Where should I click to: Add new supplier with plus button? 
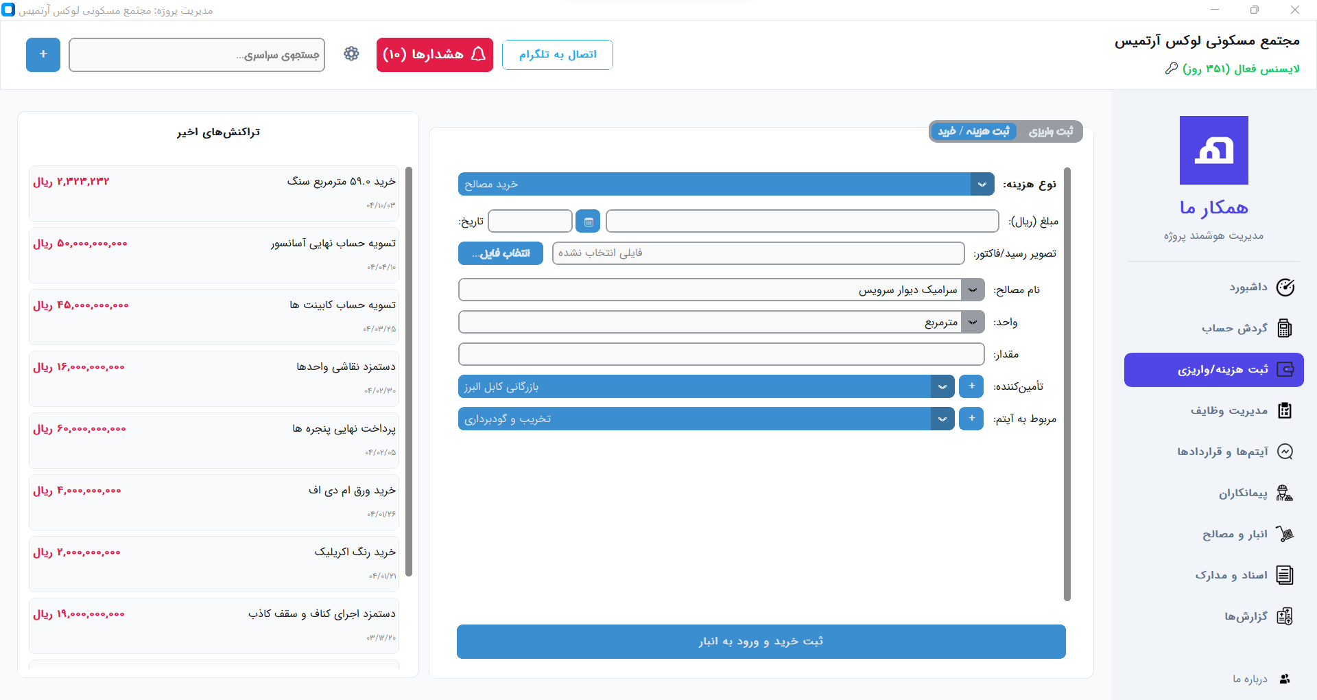click(971, 386)
